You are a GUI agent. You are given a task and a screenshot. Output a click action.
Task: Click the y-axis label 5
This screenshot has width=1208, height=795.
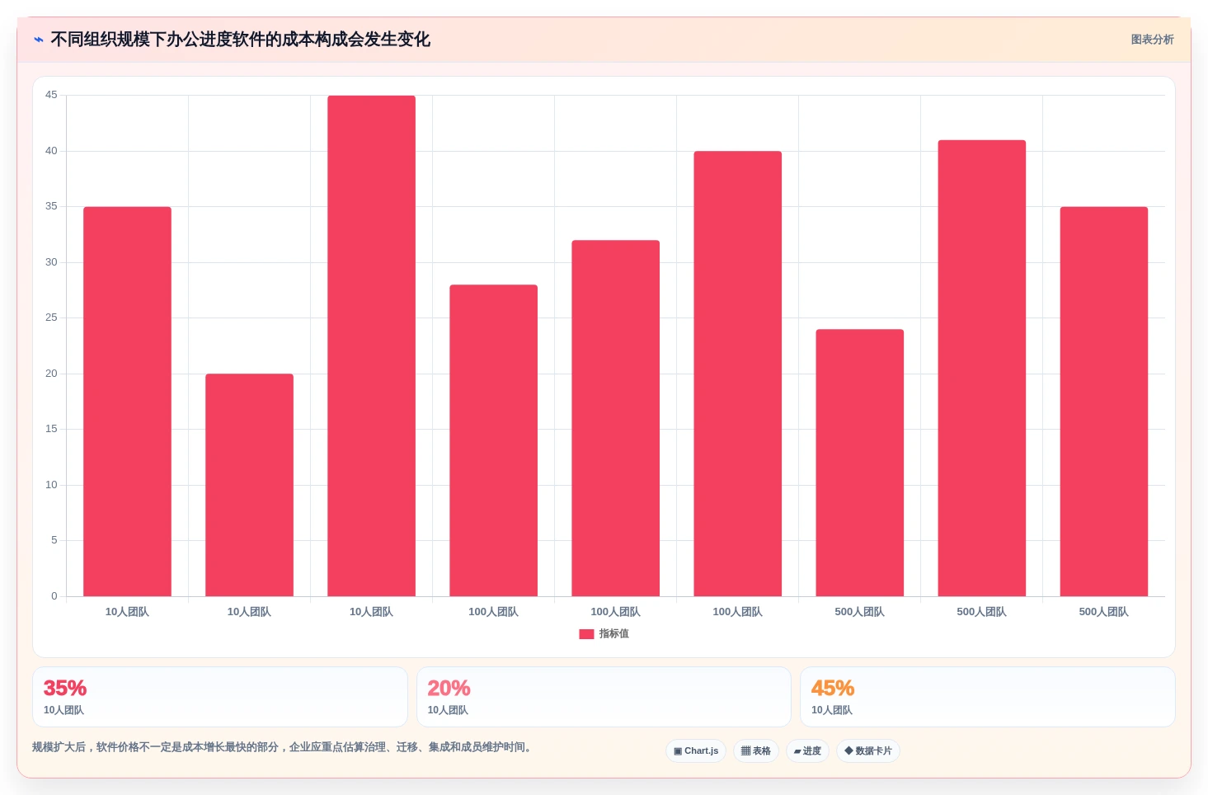[54, 540]
